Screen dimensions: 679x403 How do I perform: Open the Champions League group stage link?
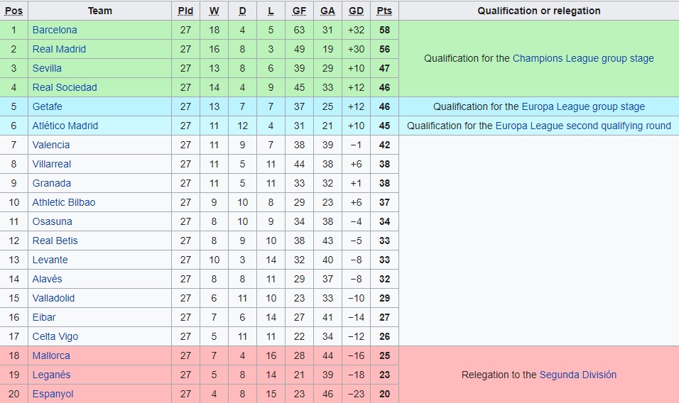(x=583, y=58)
